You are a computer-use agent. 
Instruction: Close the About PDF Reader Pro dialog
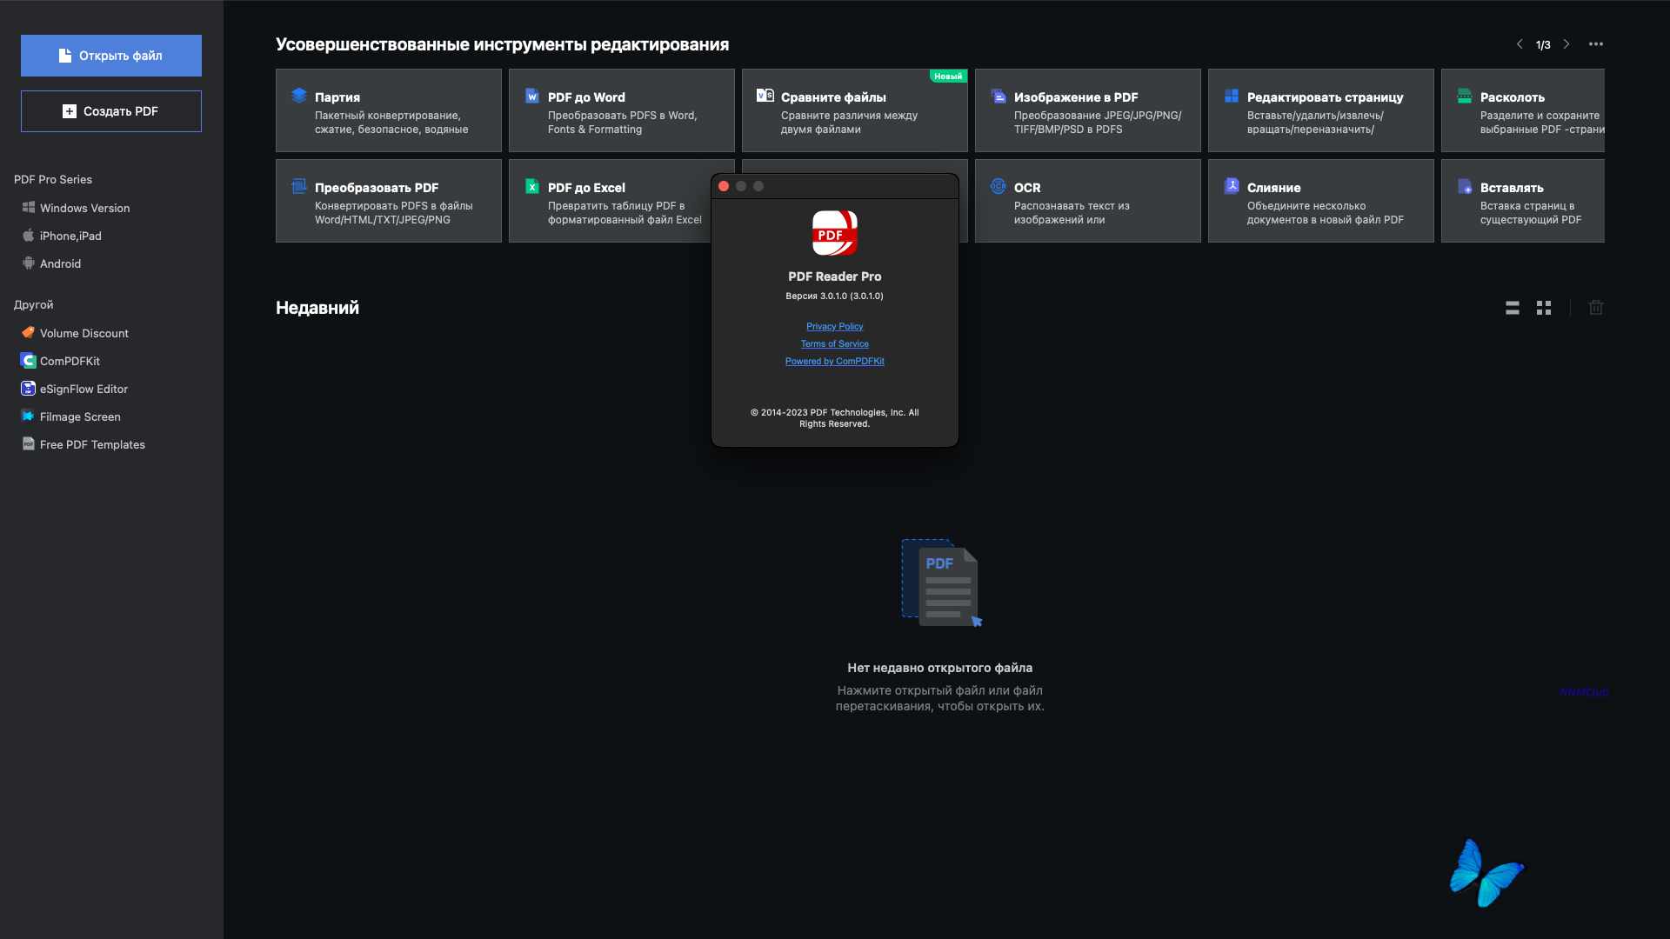(724, 186)
